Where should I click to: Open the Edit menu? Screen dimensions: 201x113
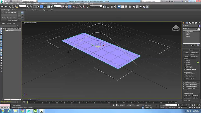point(7,4)
